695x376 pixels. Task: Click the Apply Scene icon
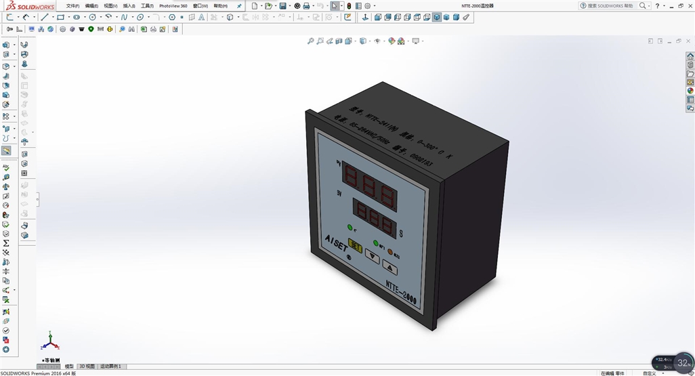pos(401,41)
